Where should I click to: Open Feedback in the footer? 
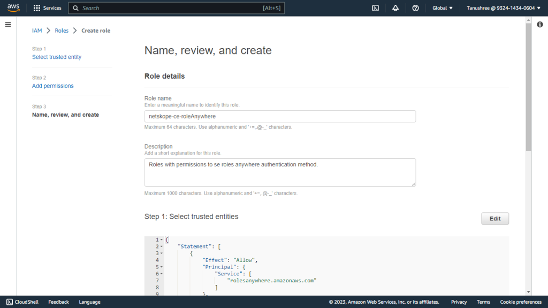58,302
